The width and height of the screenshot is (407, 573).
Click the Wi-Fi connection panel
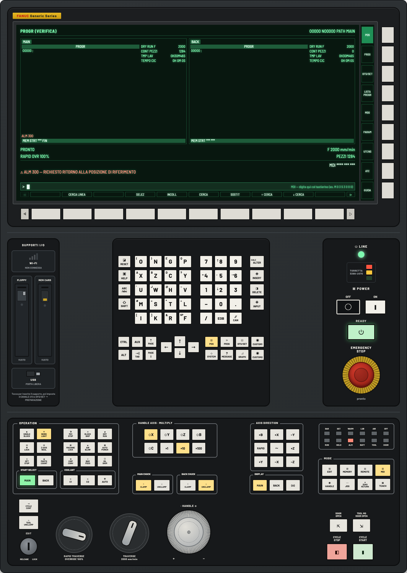33,261
